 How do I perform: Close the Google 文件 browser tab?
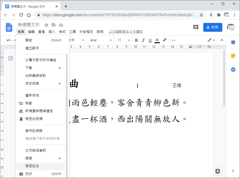tap(56, 6)
